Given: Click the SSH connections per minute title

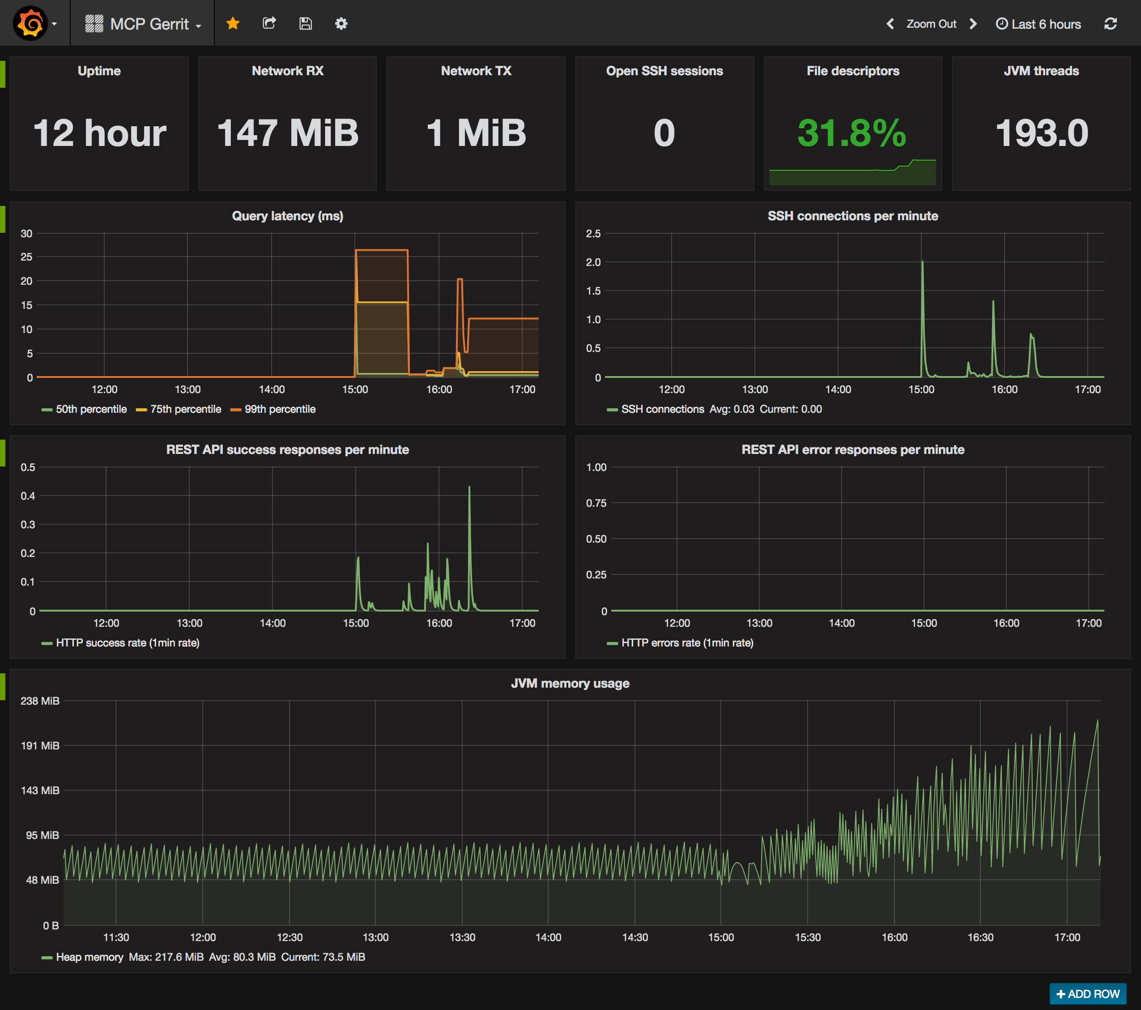Looking at the screenshot, I should coord(852,216).
